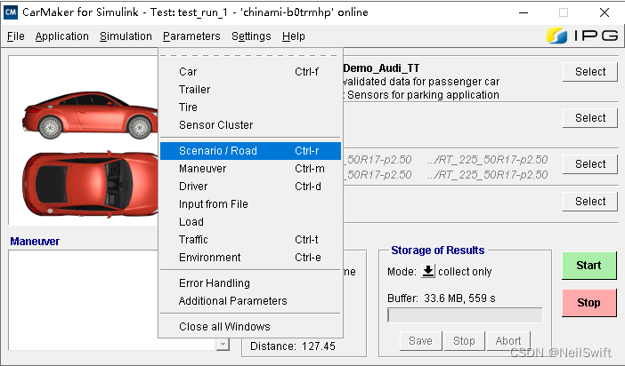Select Scenario / Road menu entry
This screenshot has height=366, width=625.
[250, 151]
